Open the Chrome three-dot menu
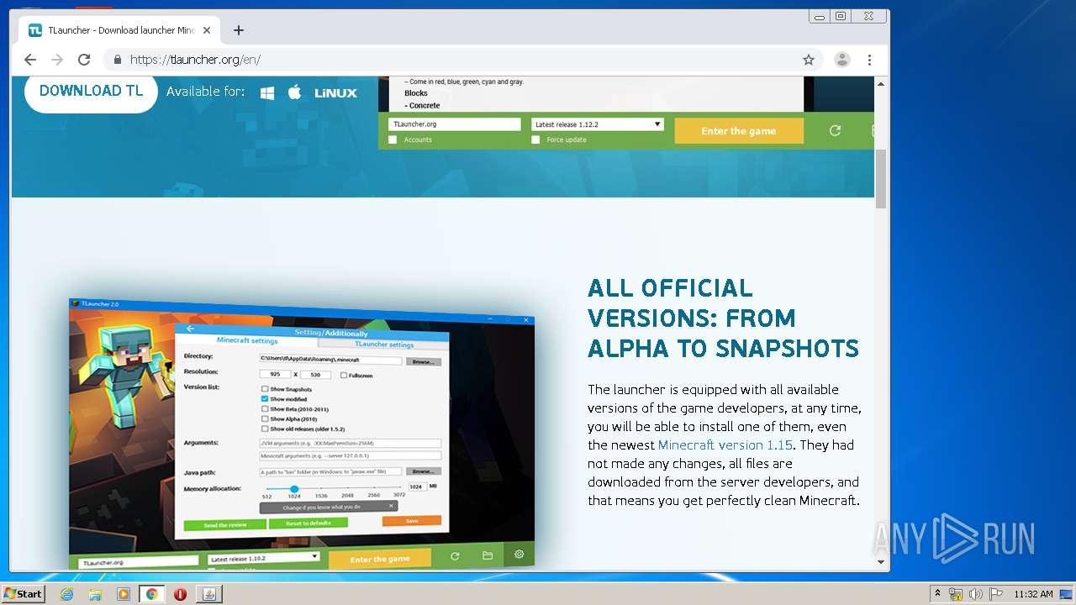The height and width of the screenshot is (605, 1076). [869, 60]
